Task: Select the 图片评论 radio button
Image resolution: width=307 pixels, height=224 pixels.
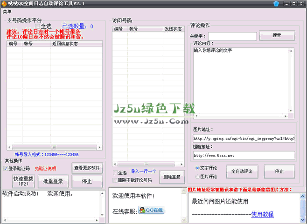Action: (x=197, y=177)
